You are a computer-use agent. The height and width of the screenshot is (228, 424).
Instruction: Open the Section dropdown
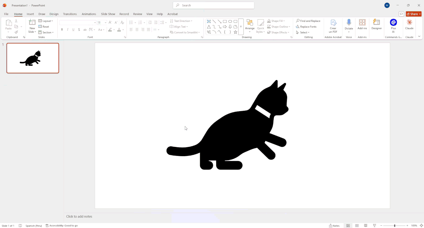tap(46, 32)
